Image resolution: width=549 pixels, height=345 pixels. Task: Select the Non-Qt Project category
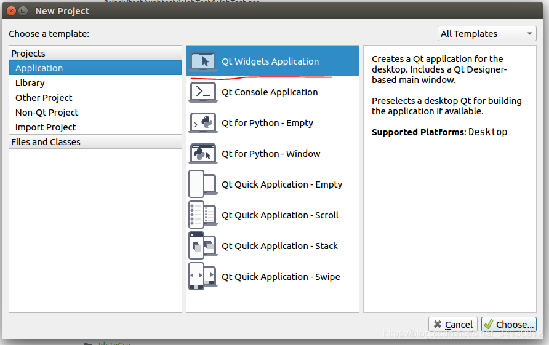click(x=95, y=113)
